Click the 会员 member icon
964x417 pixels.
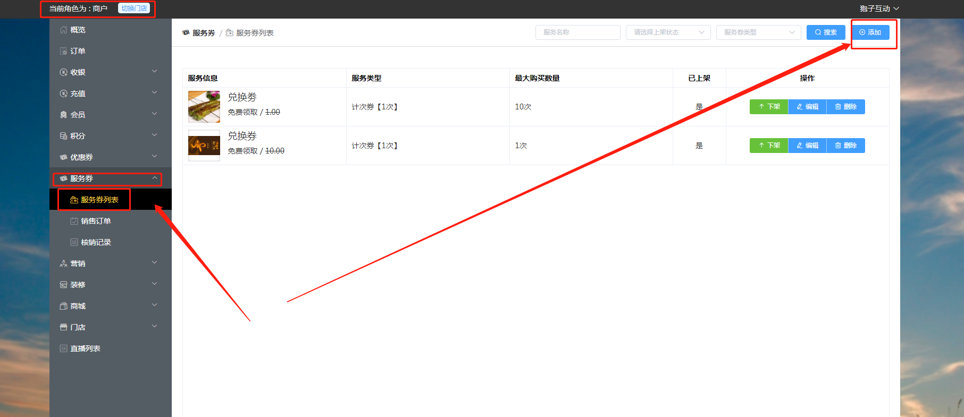[64, 115]
